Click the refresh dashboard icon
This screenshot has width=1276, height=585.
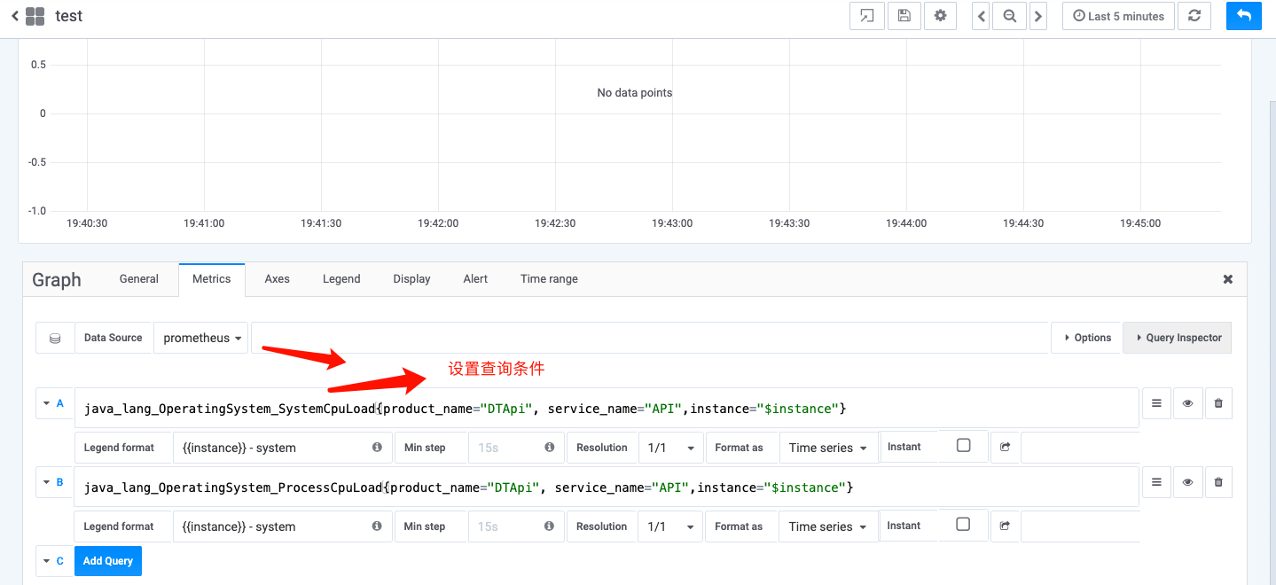(x=1194, y=16)
